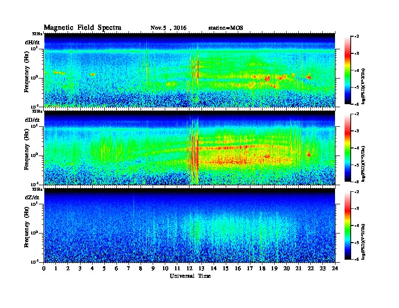Click the 10⁻¹ frequency tick of dZ/dt panel

point(34,262)
